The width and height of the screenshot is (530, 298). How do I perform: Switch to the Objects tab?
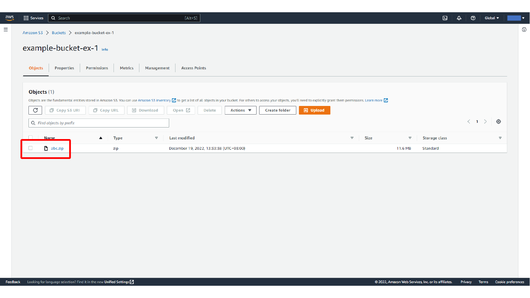(36, 68)
